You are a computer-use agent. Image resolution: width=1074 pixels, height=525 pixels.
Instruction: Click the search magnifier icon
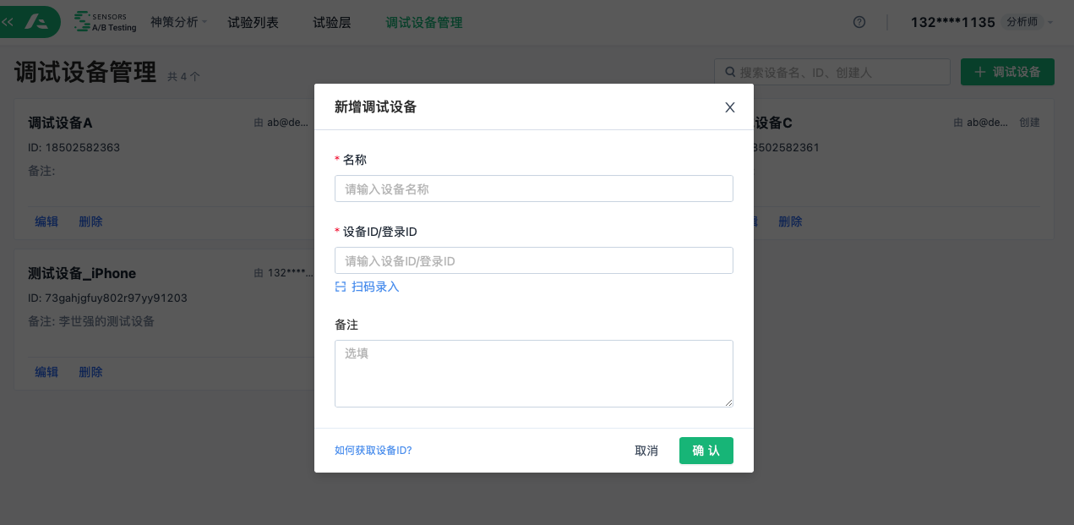pos(728,72)
